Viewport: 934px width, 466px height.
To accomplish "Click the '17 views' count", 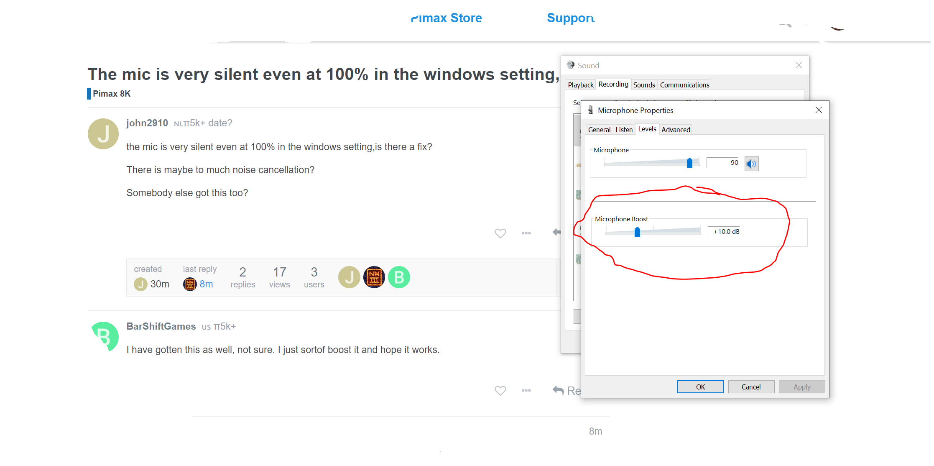I will point(279,277).
